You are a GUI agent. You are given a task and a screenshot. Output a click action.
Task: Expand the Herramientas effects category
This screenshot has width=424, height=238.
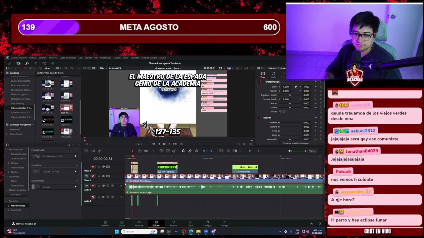[x=9, y=206]
